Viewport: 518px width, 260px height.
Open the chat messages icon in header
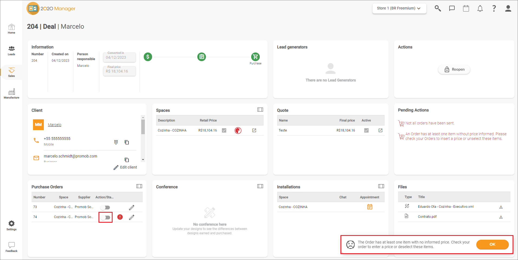(452, 8)
